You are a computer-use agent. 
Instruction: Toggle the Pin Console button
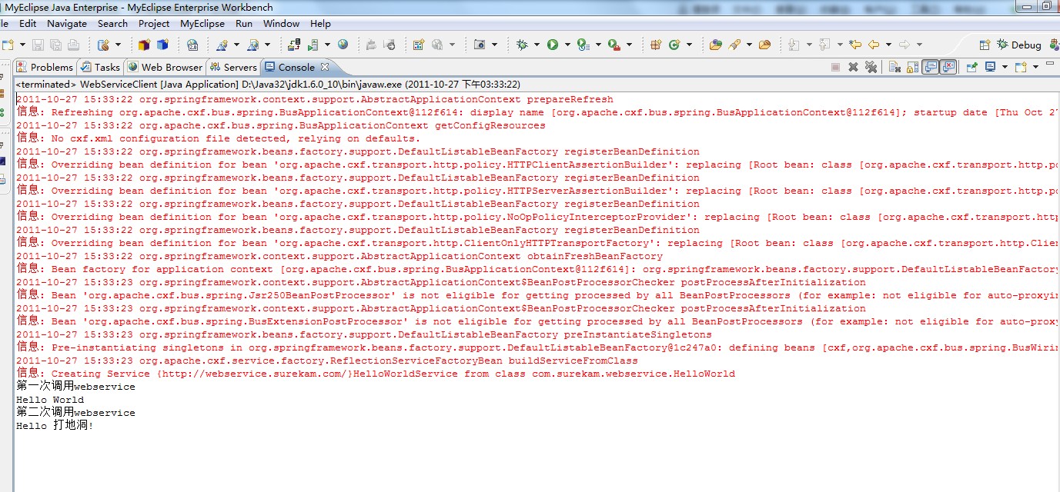coord(971,67)
